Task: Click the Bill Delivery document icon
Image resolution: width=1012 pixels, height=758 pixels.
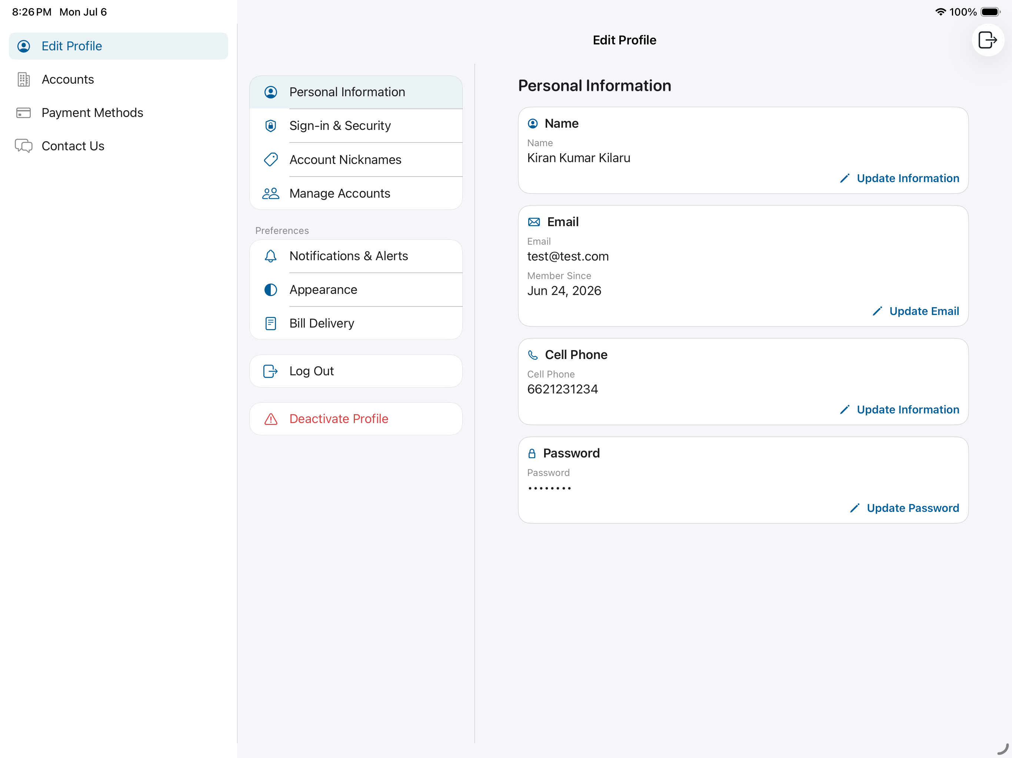Action: (271, 324)
